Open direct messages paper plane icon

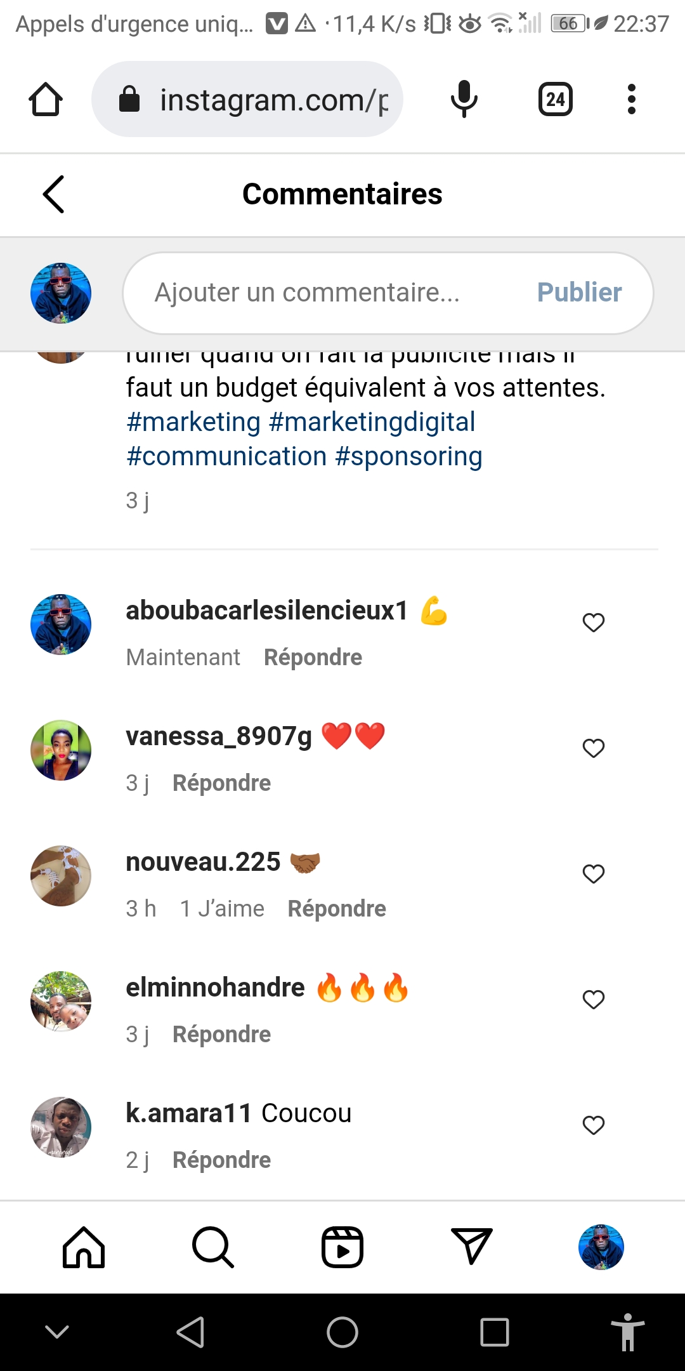471,1246
